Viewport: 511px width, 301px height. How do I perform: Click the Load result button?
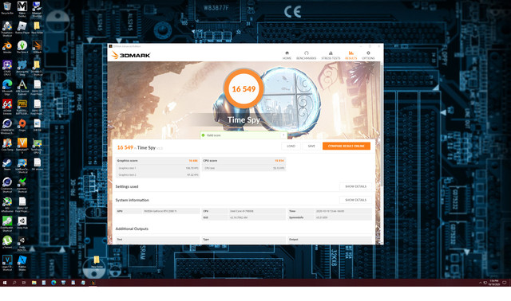click(x=291, y=146)
